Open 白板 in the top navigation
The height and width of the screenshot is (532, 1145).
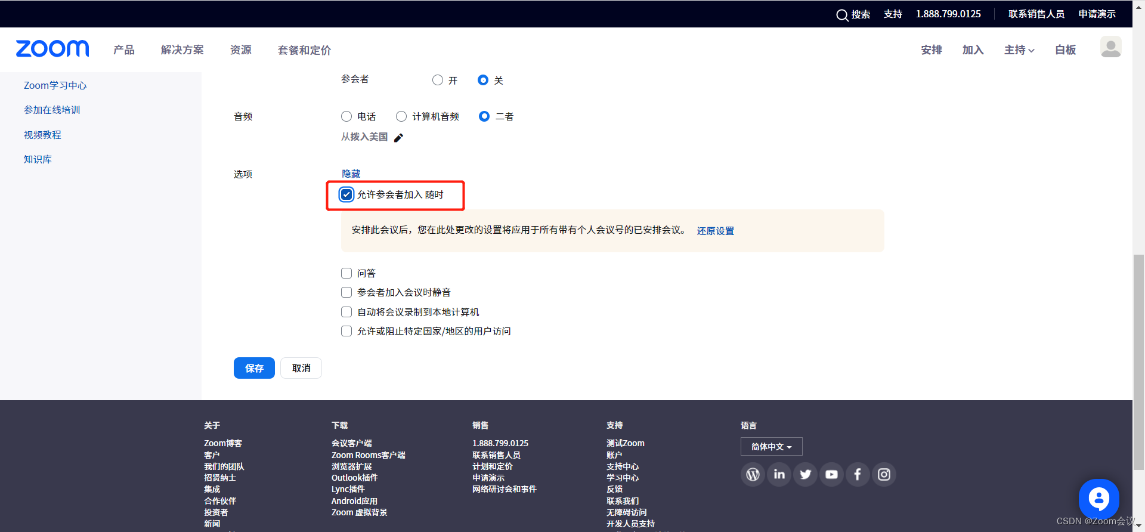point(1066,50)
